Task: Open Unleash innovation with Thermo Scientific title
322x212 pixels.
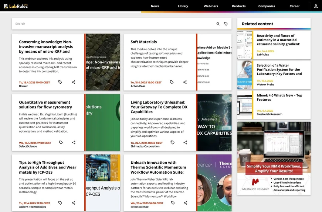Action: [158, 167]
